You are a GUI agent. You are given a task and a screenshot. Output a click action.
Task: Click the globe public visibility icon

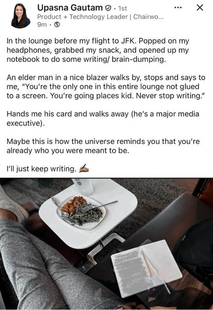tap(57, 25)
